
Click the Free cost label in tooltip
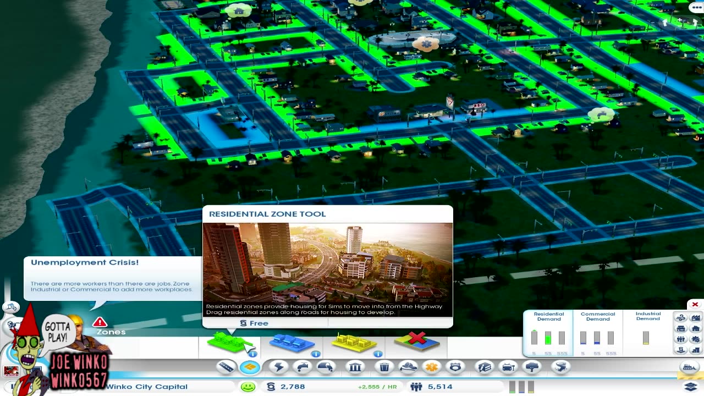254,323
